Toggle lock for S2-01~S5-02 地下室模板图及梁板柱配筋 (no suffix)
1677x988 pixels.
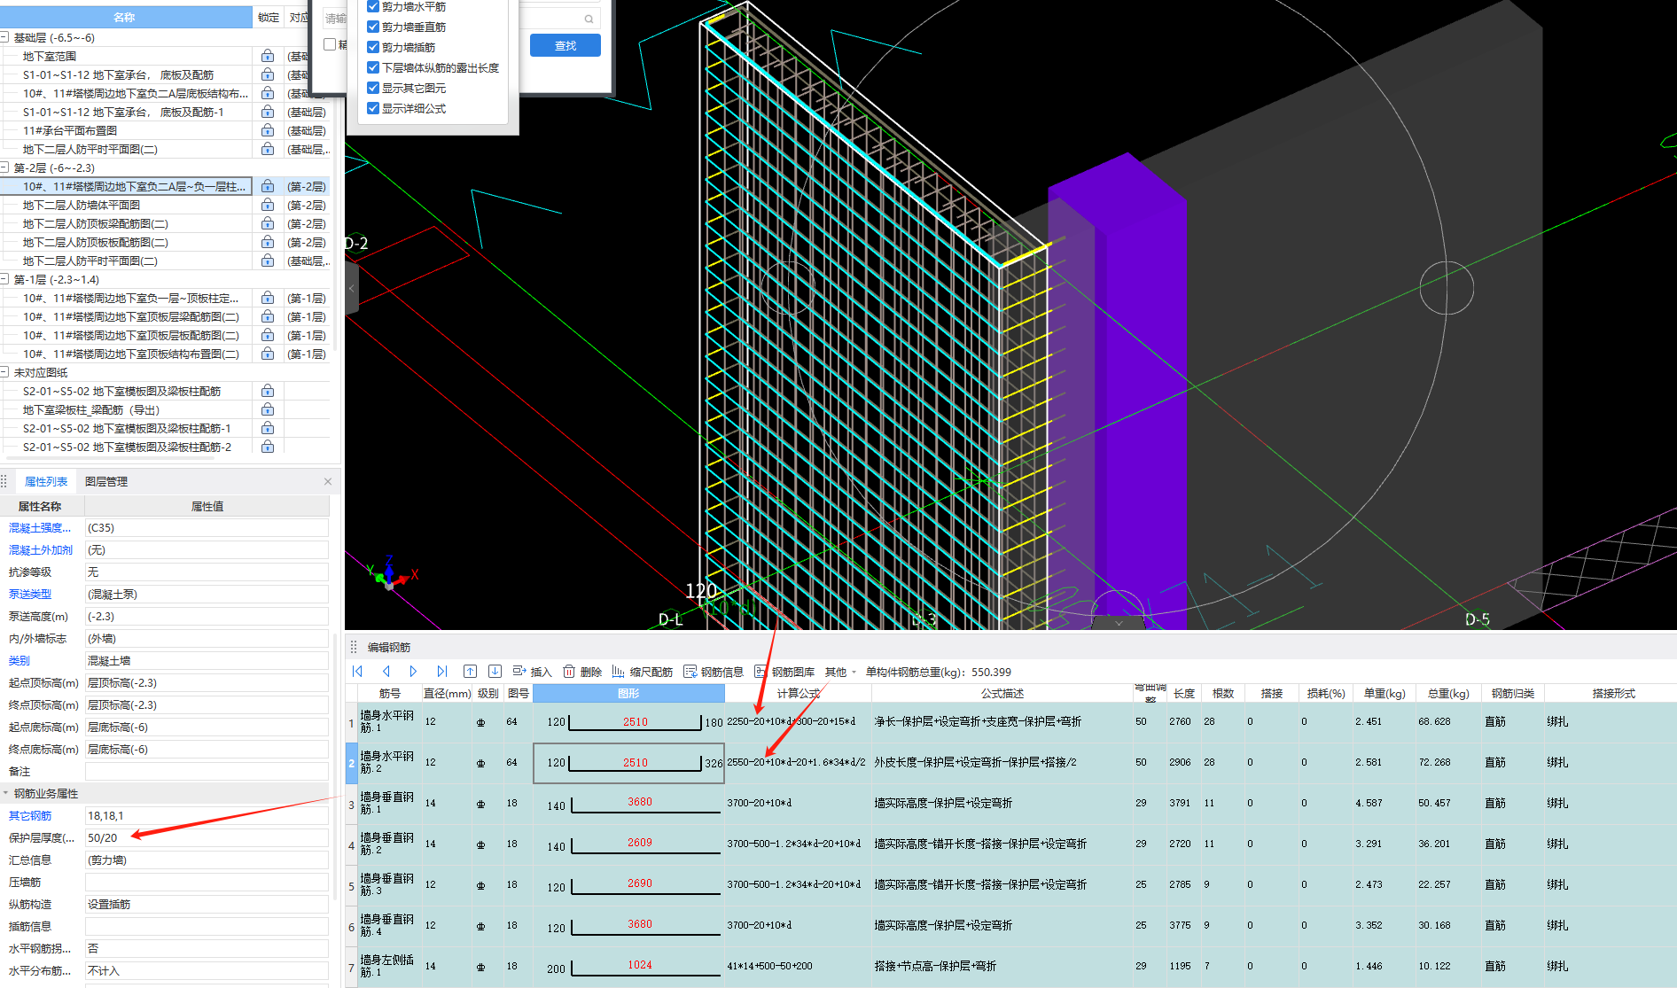(268, 391)
